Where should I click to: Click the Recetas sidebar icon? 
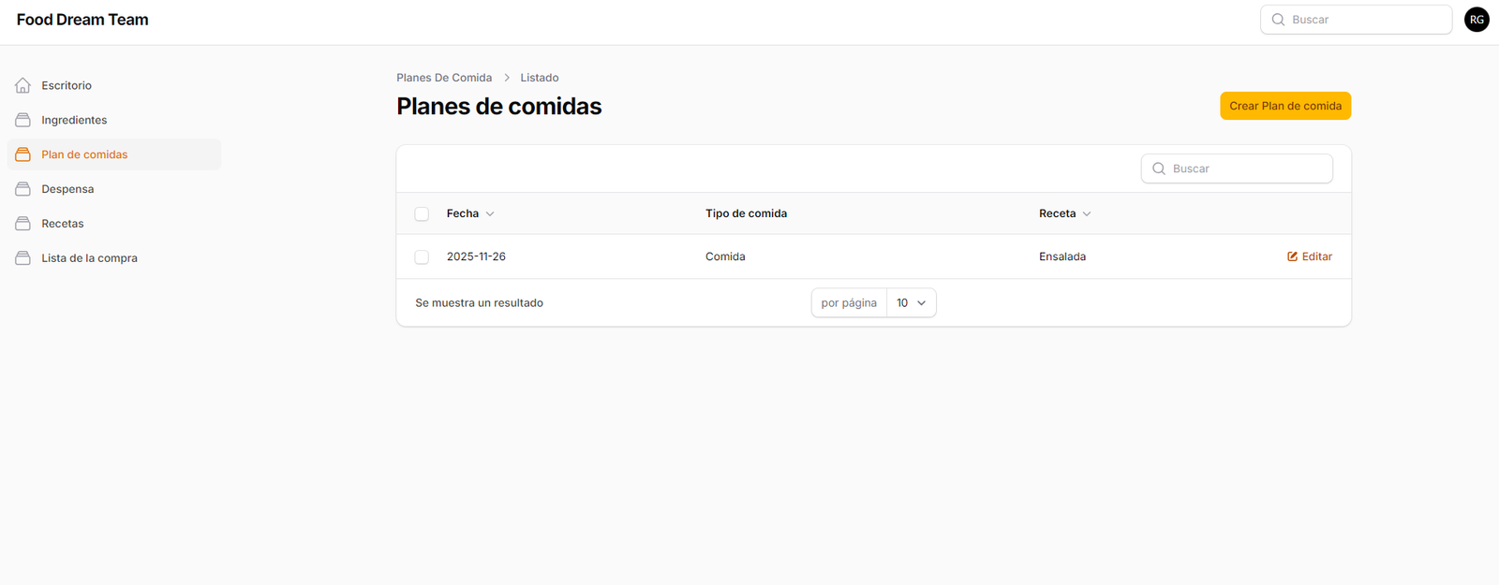point(23,224)
